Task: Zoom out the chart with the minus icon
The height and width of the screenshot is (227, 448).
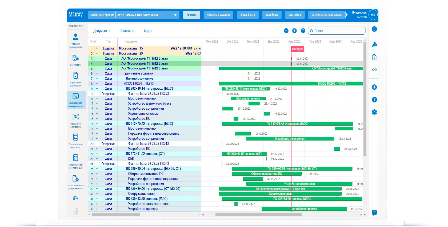Action: point(286,31)
